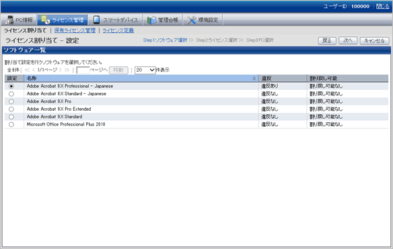Click the 移動 page jump button
393x249 pixels.
tap(118, 70)
